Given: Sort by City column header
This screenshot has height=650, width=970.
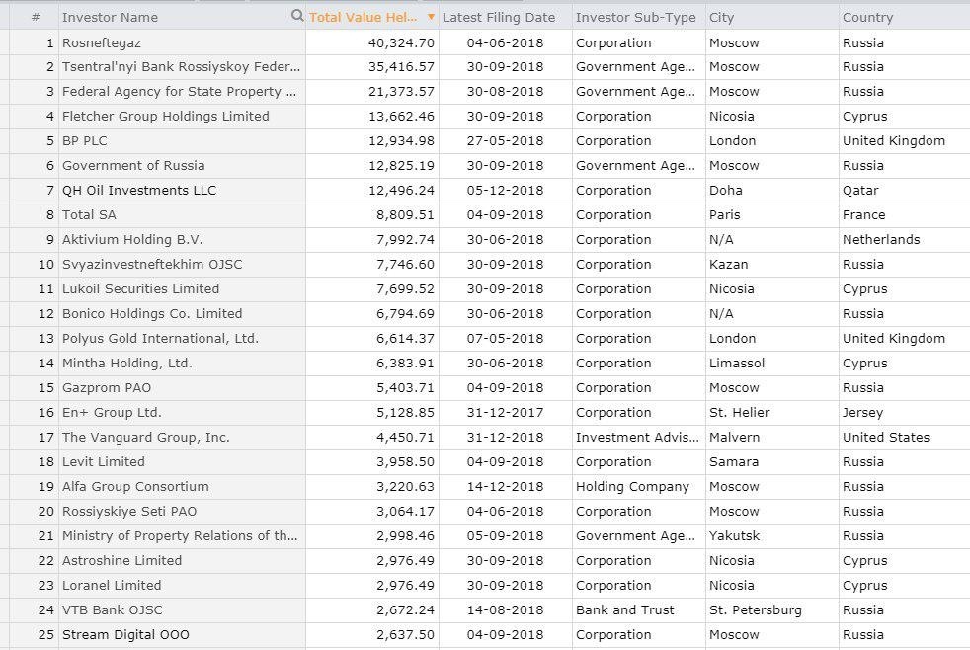Looking at the screenshot, I should pos(721,18).
